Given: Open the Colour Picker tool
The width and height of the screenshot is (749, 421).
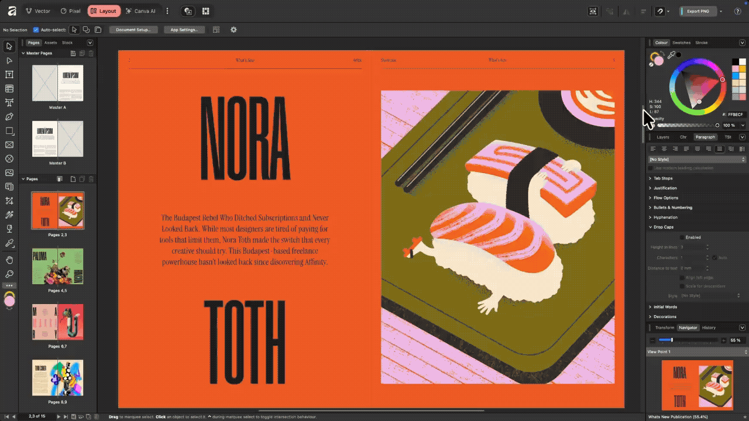Looking at the screenshot, I should click(x=9, y=243).
